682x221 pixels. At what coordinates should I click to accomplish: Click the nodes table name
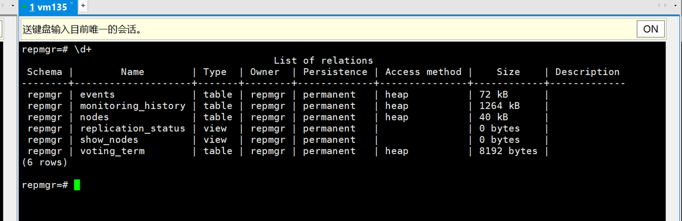point(94,117)
